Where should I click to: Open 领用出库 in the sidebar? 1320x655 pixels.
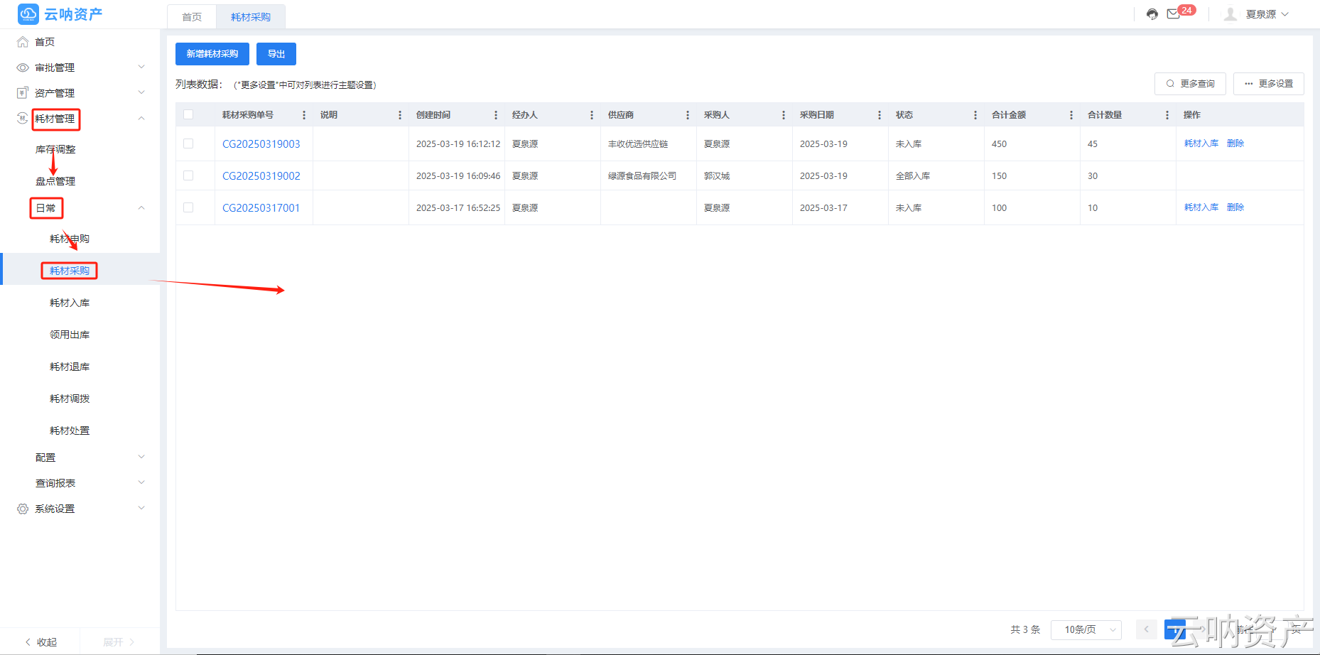tap(70, 335)
